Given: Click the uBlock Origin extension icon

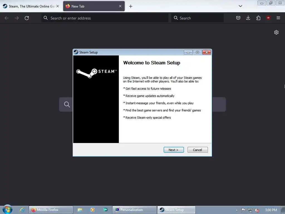Looking at the screenshot, I should (268, 18).
